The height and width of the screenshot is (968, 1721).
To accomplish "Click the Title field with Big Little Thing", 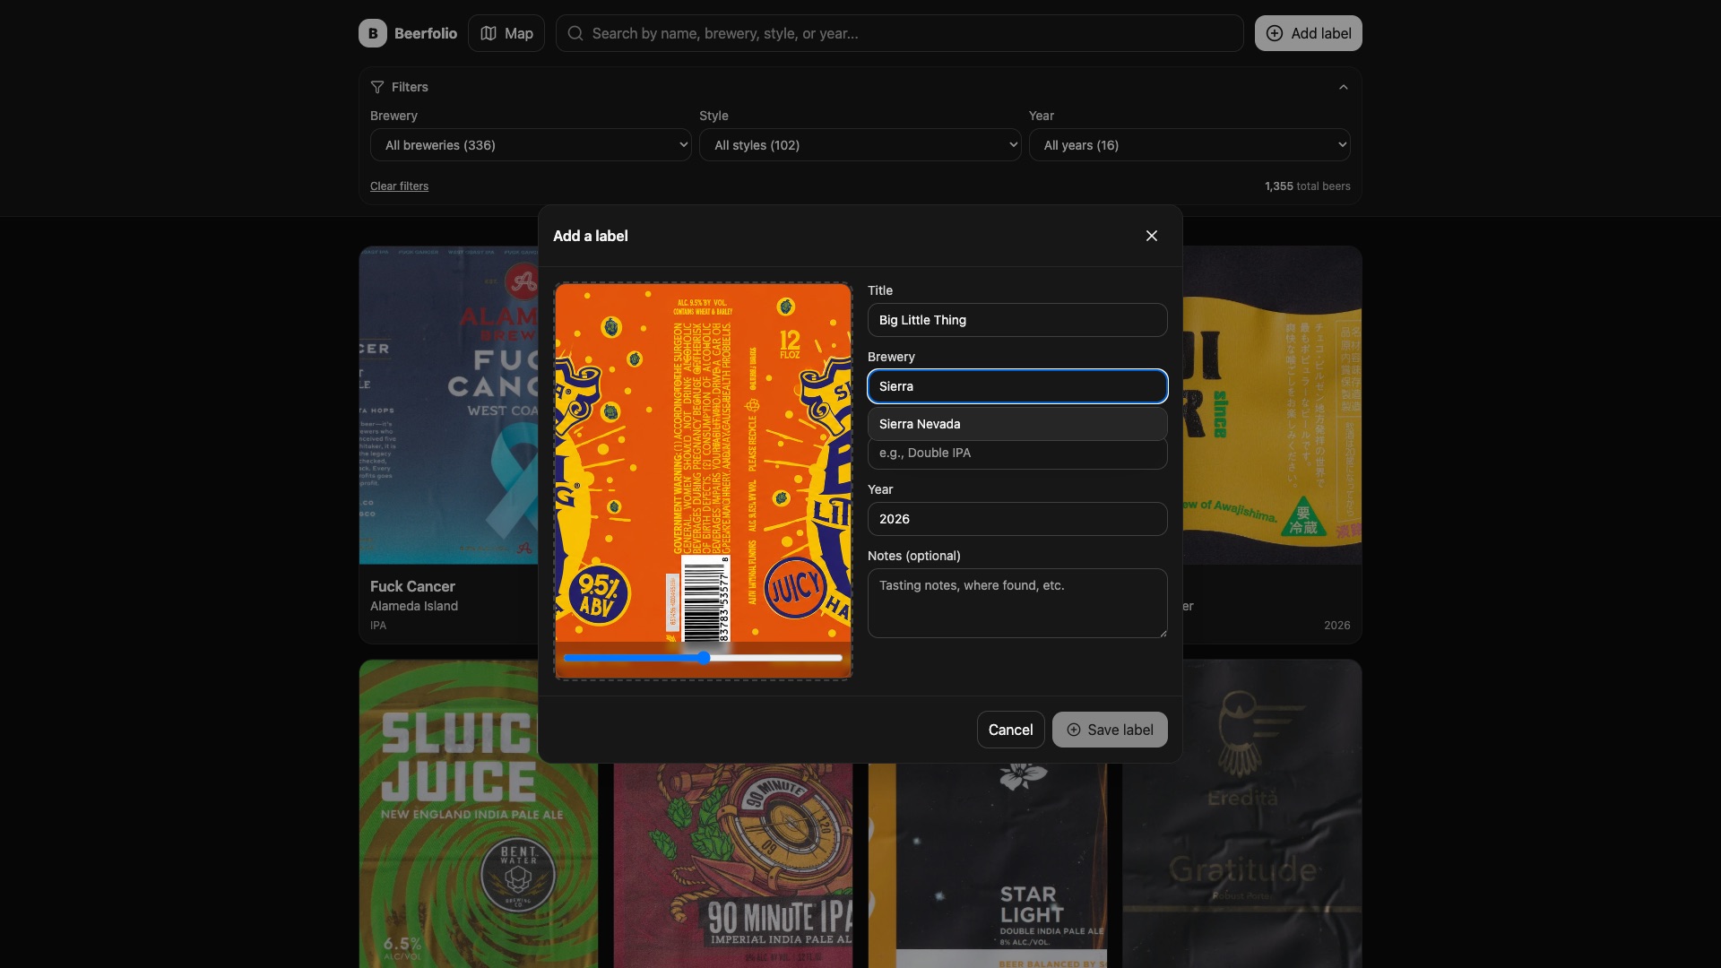I will pos(1017,320).
